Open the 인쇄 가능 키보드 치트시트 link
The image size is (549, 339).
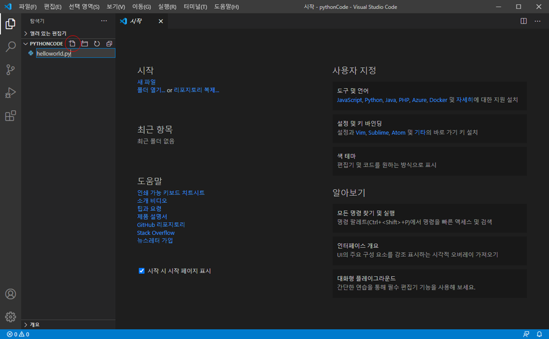pos(171,193)
